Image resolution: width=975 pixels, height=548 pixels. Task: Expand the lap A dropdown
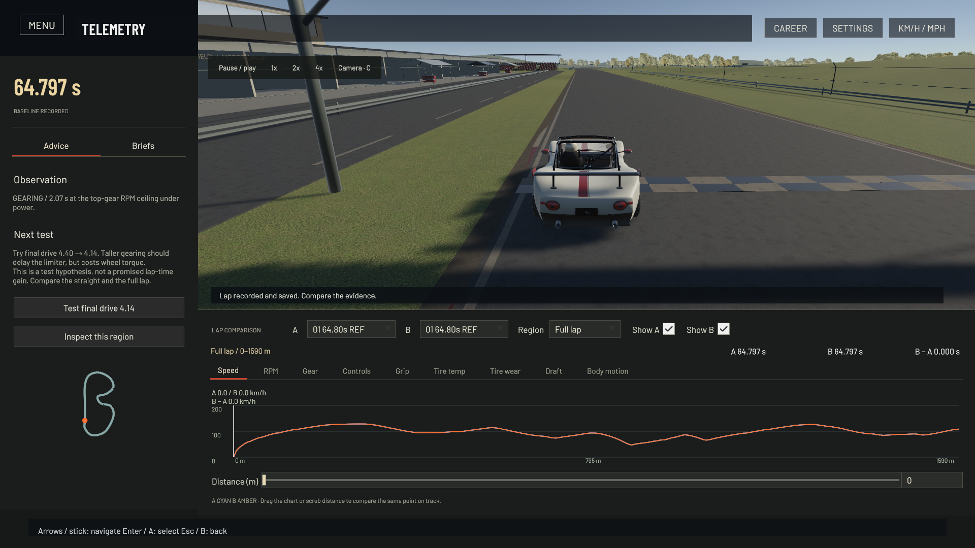(x=351, y=329)
